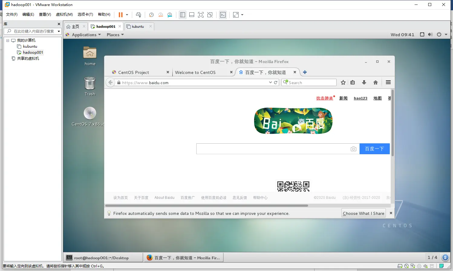Open the Firefox downloads arrow icon
The height and width of the screenshot is (271, 453).
tap(364, 82)
